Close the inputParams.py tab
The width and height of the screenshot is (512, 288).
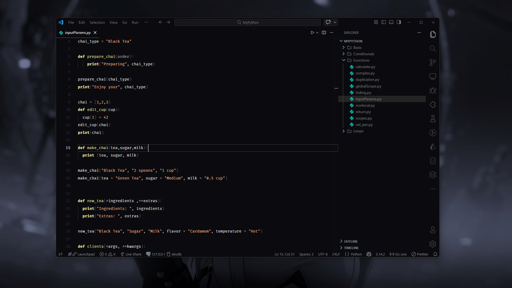click(95, 33)
